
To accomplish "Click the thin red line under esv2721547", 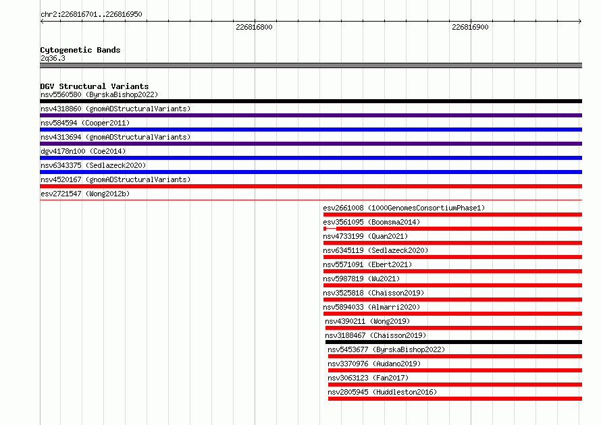I will pyautogui.click(x=311, y=200).
